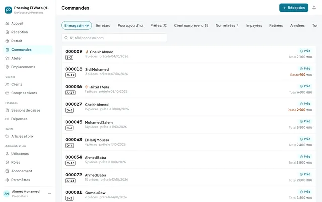Click the Commandes clipboard icon

click(x=7, y=50)
